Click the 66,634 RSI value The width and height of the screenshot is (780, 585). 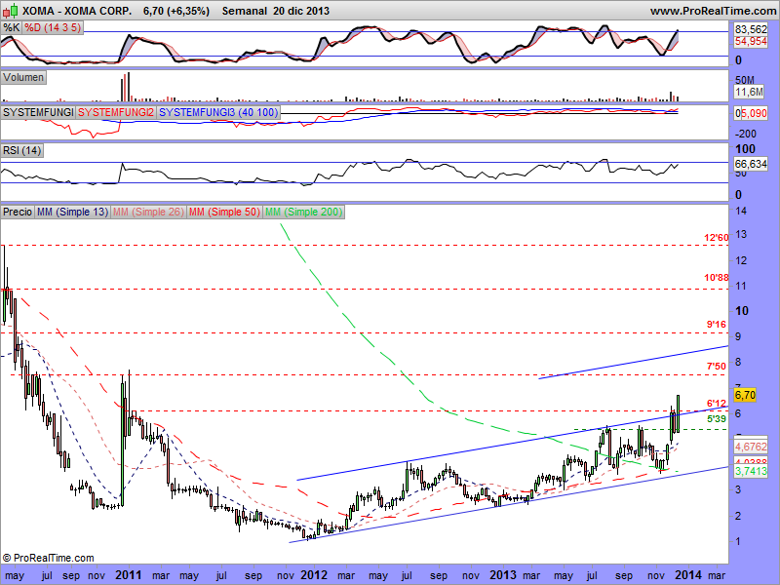pyautogui.click(x=751, y=164)
